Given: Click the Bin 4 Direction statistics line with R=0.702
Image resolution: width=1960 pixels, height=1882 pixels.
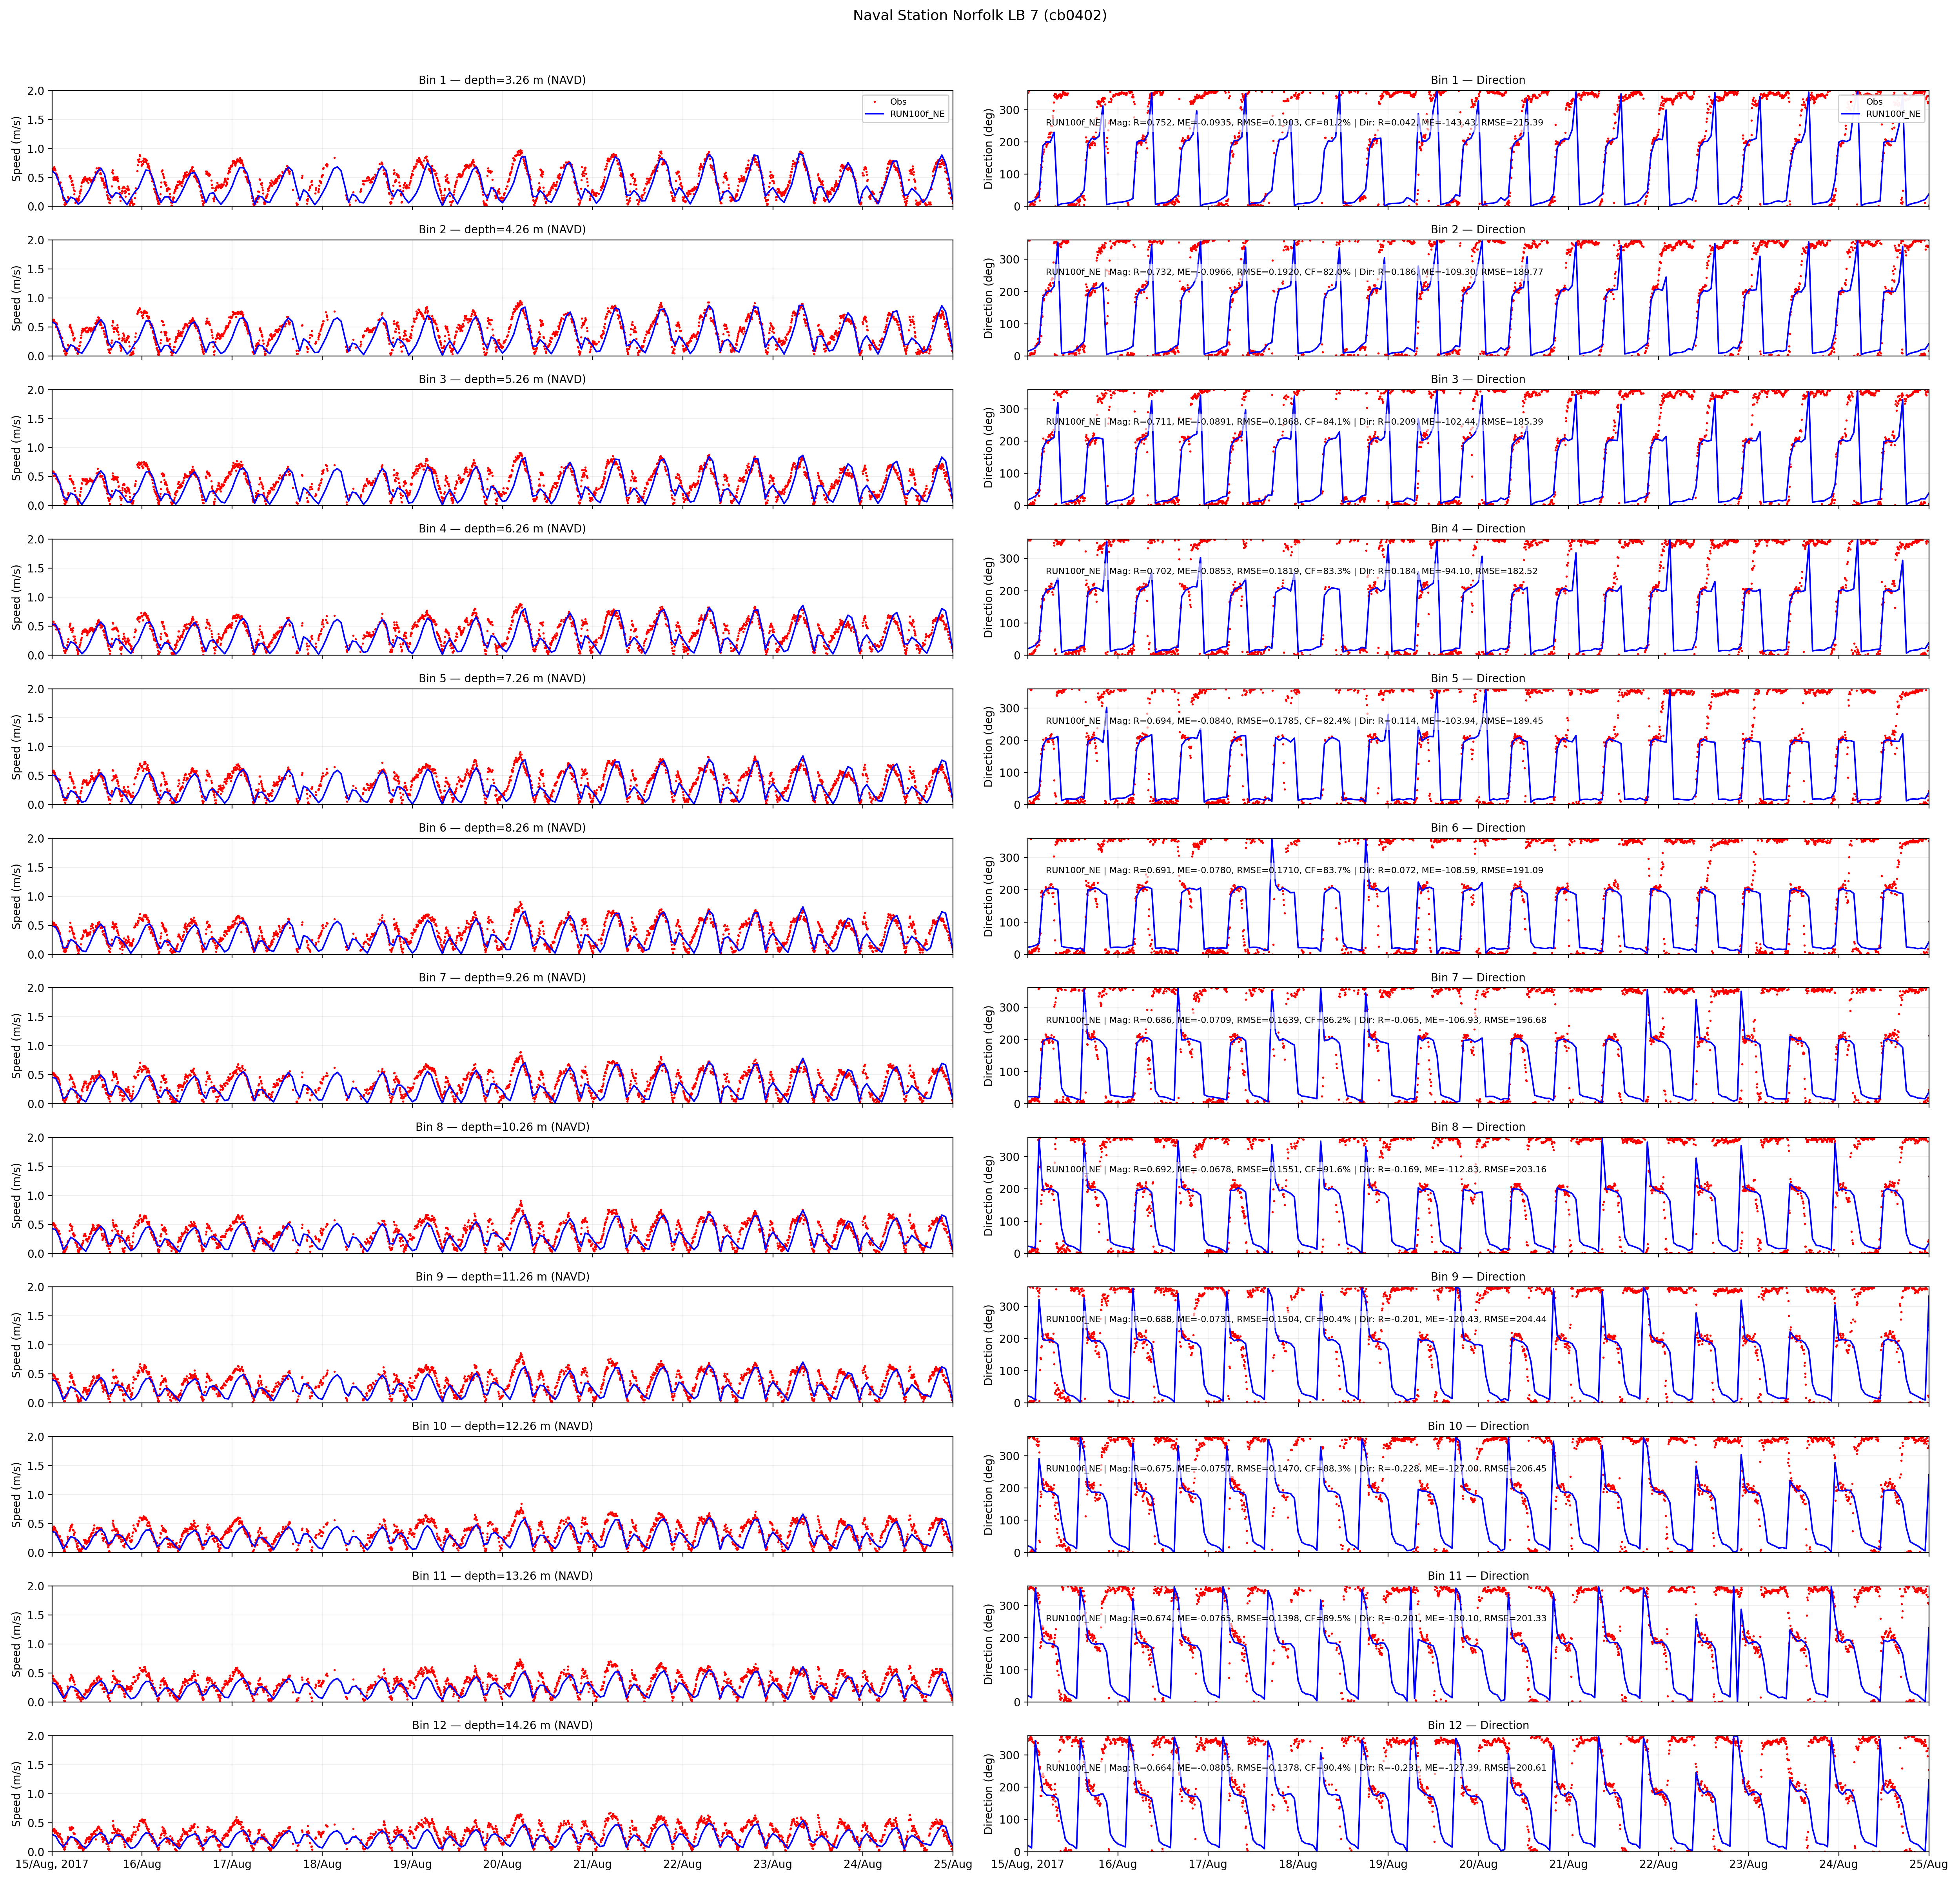Looking at the screenshot, I should 1292,571.
